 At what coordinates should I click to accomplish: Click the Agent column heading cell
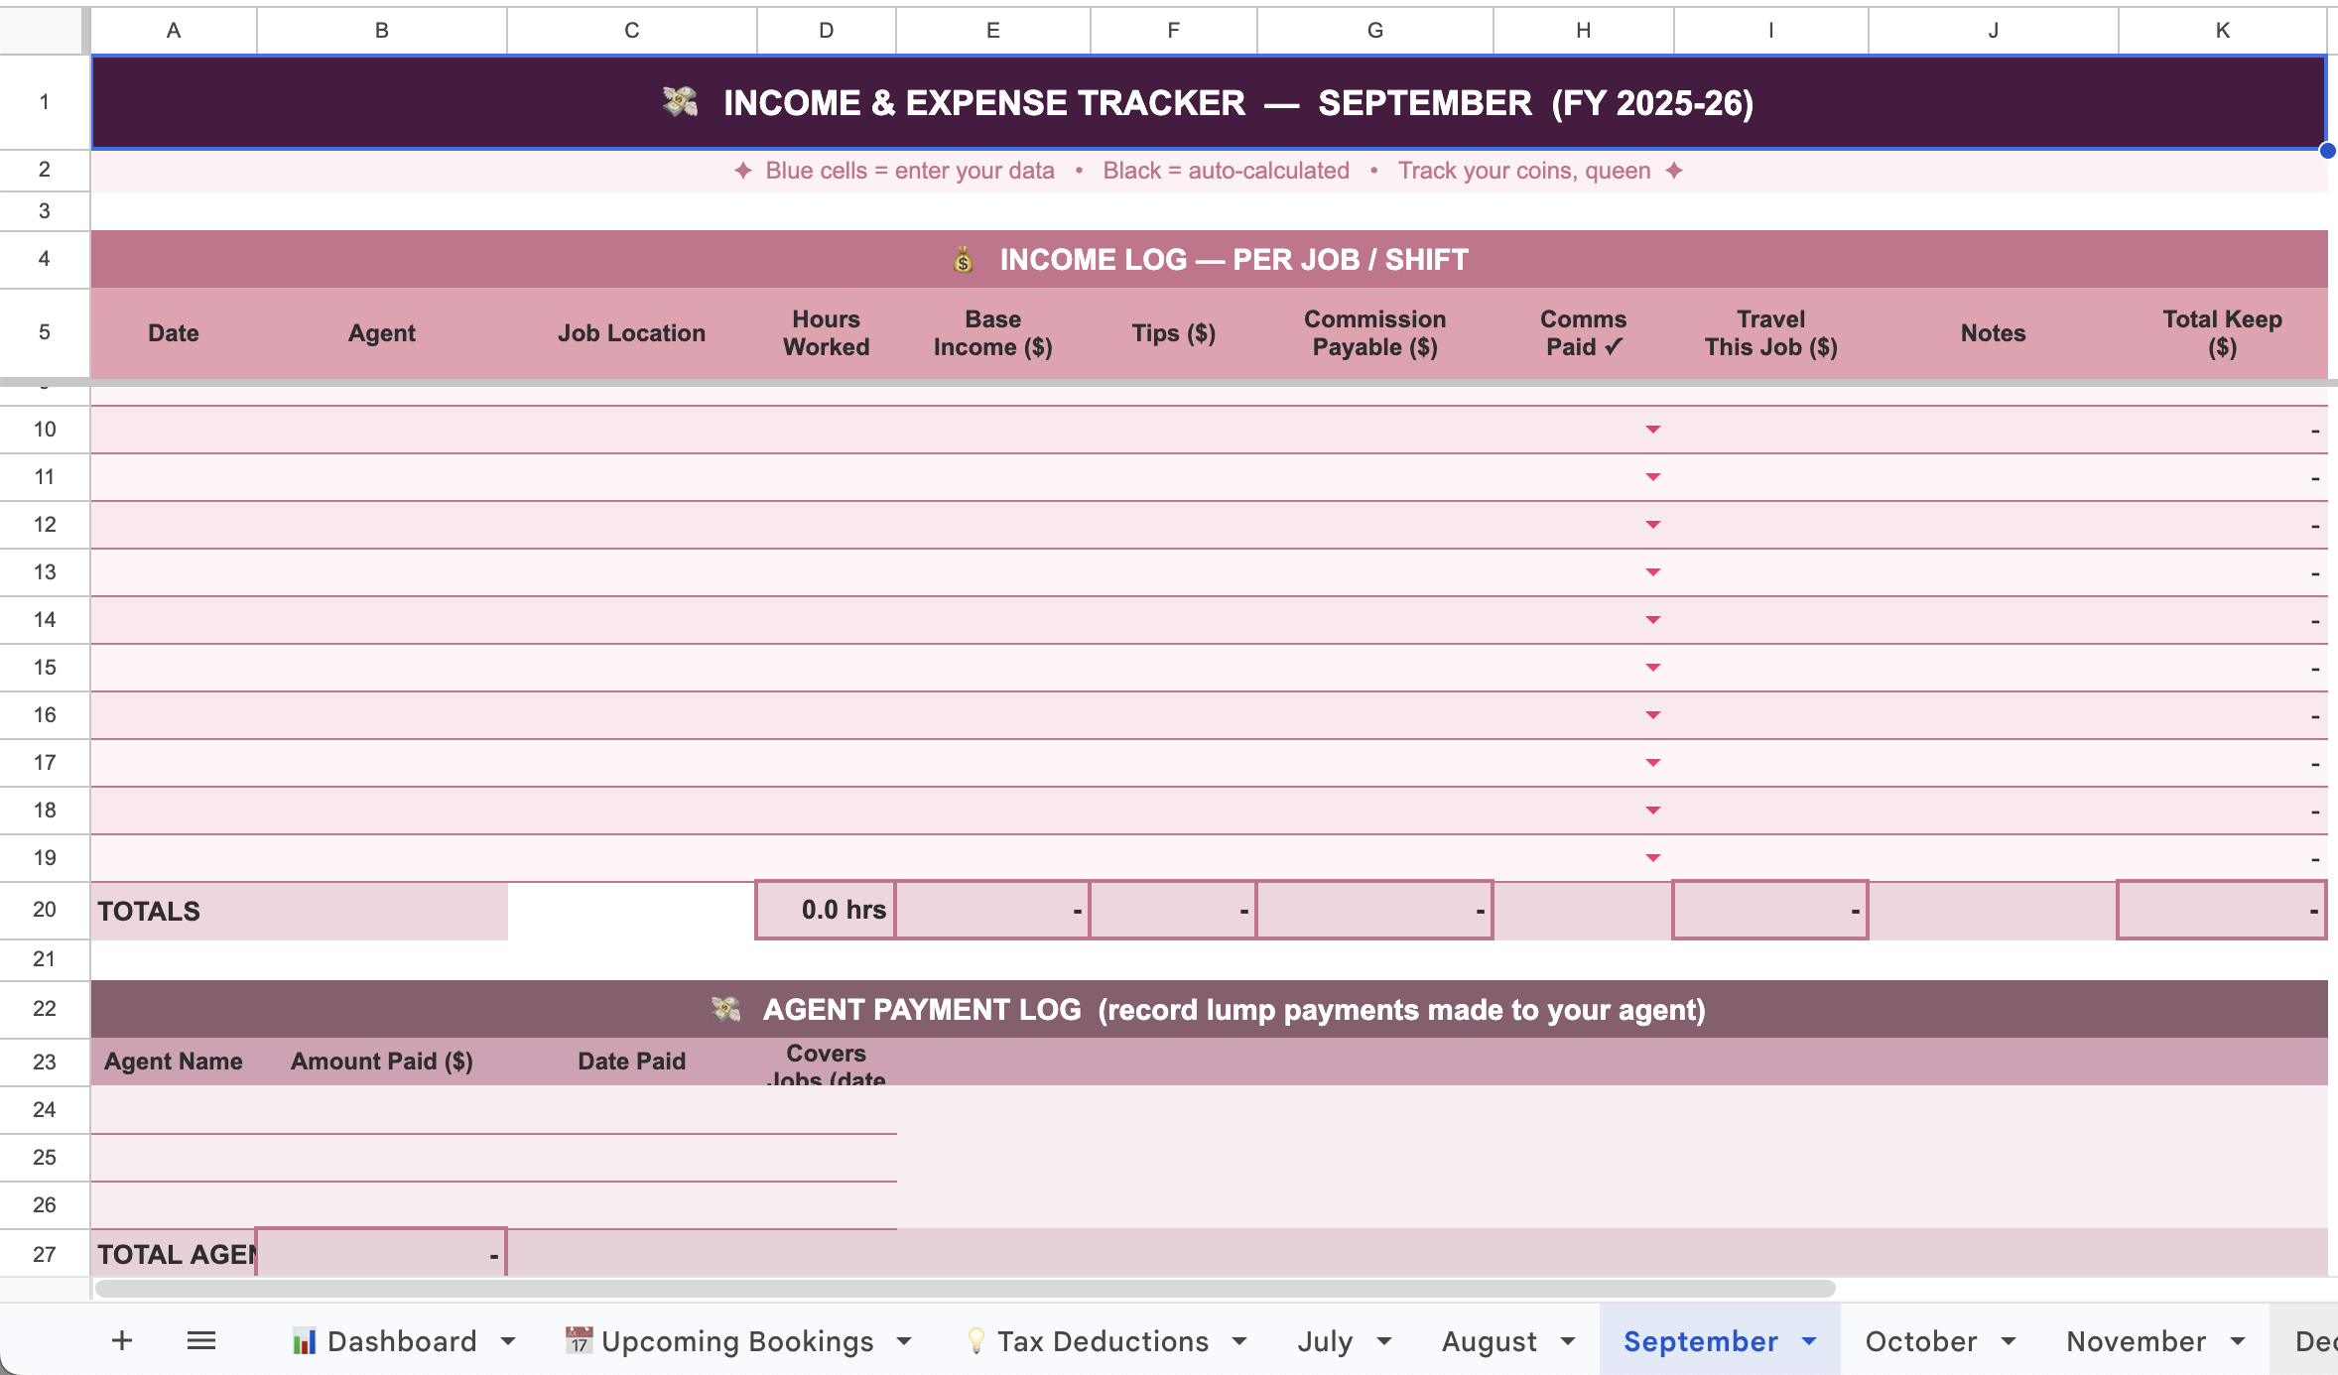[x=382, y=333]
